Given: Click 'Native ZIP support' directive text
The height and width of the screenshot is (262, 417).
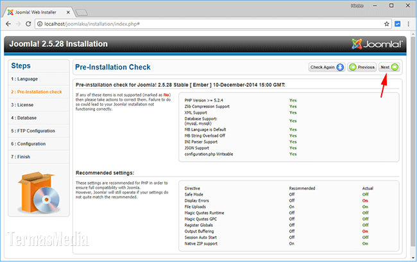Looking at the screenshot, I should click(201, 243).
